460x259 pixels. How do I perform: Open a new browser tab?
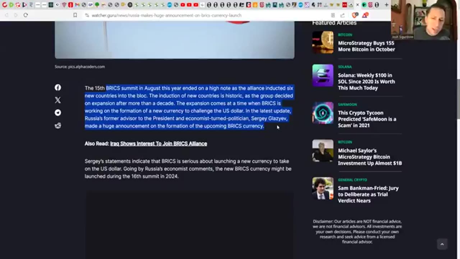[x=387, y=5]
